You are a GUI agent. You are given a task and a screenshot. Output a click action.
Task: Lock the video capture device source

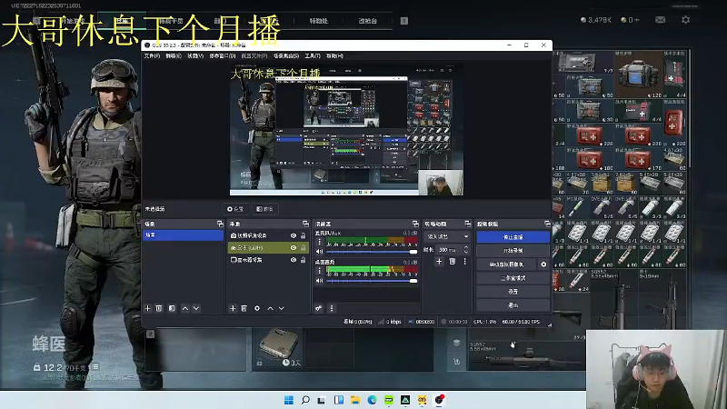click(x=304, y=235)
